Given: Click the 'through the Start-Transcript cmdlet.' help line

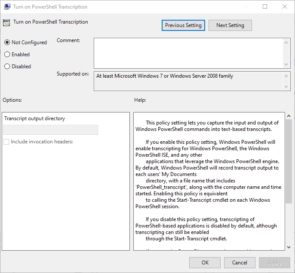Looking at the screenshot, I should point(186,239).
